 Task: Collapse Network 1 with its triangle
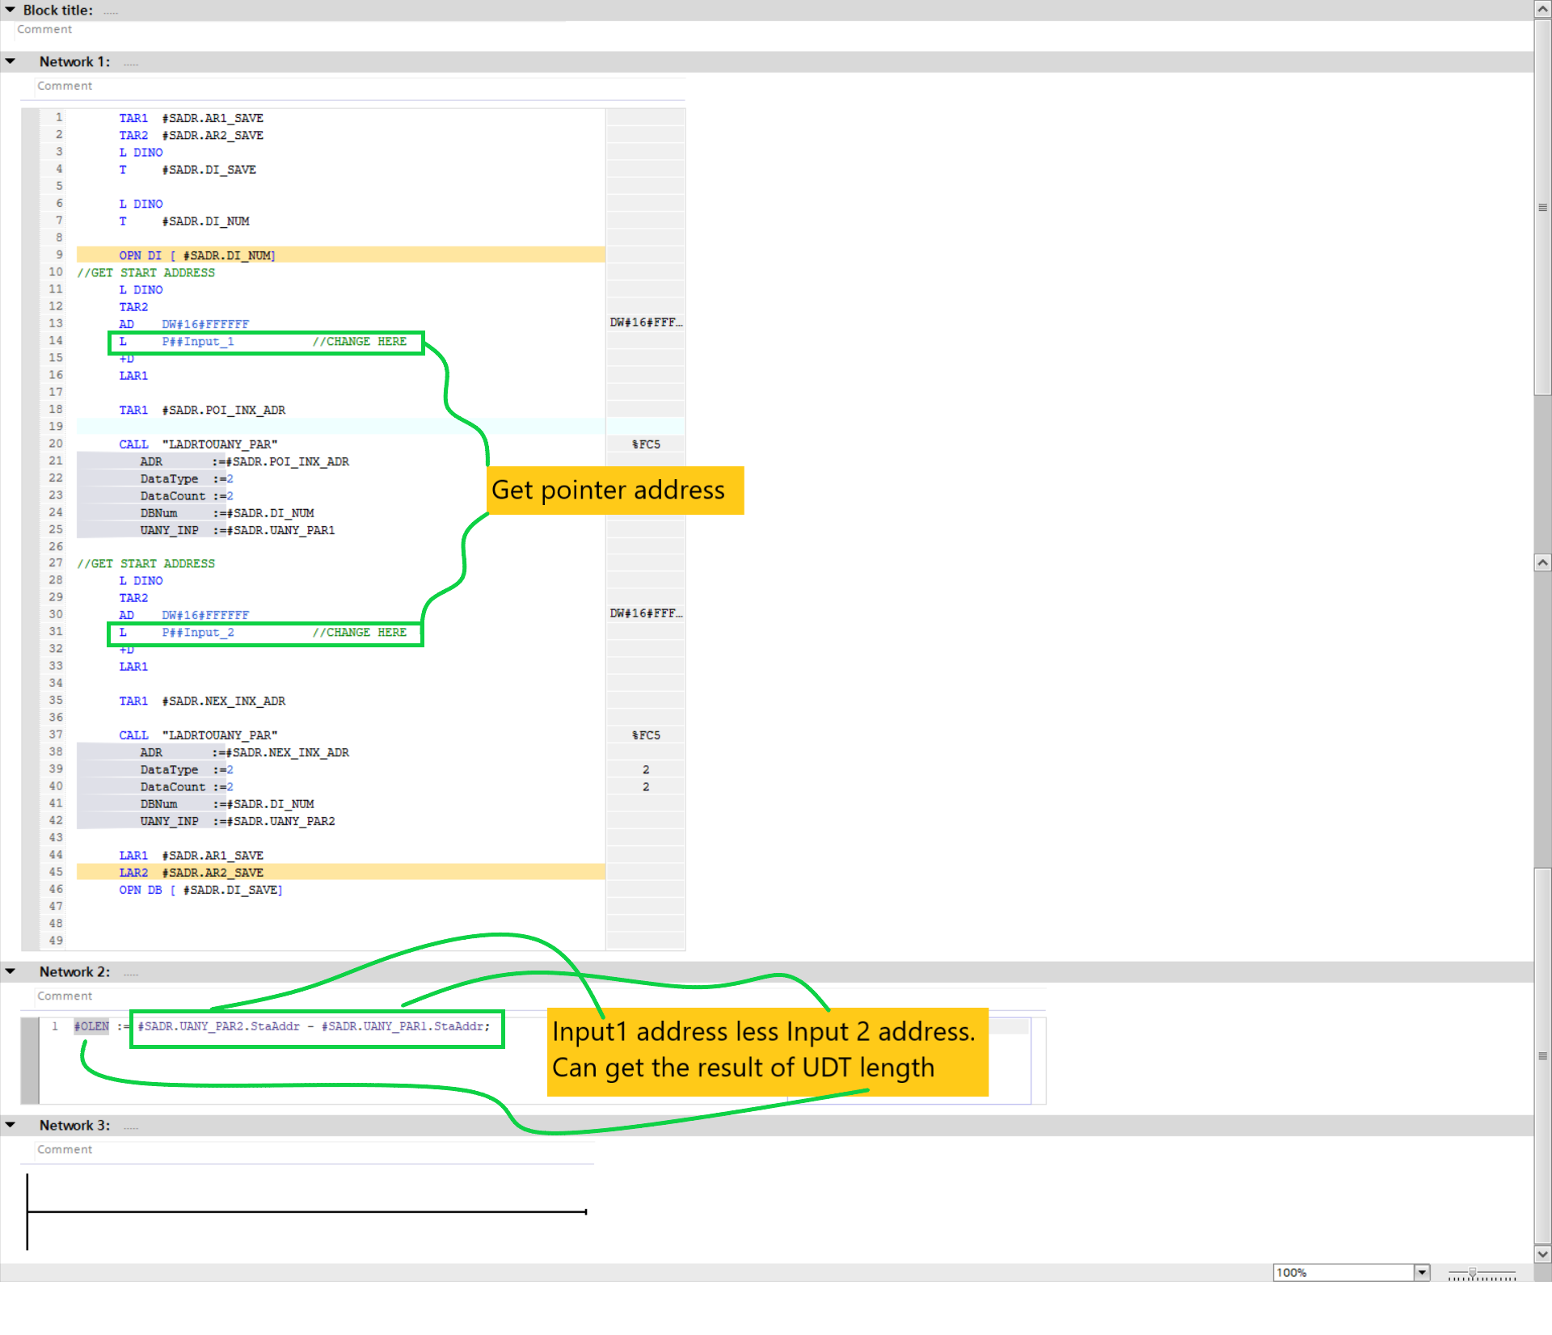10,61
